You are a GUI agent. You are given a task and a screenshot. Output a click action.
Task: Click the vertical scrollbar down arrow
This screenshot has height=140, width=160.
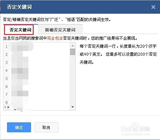click(72, 107)
